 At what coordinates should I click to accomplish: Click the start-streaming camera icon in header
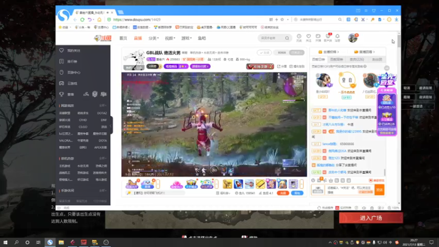[x=318, y=37]
